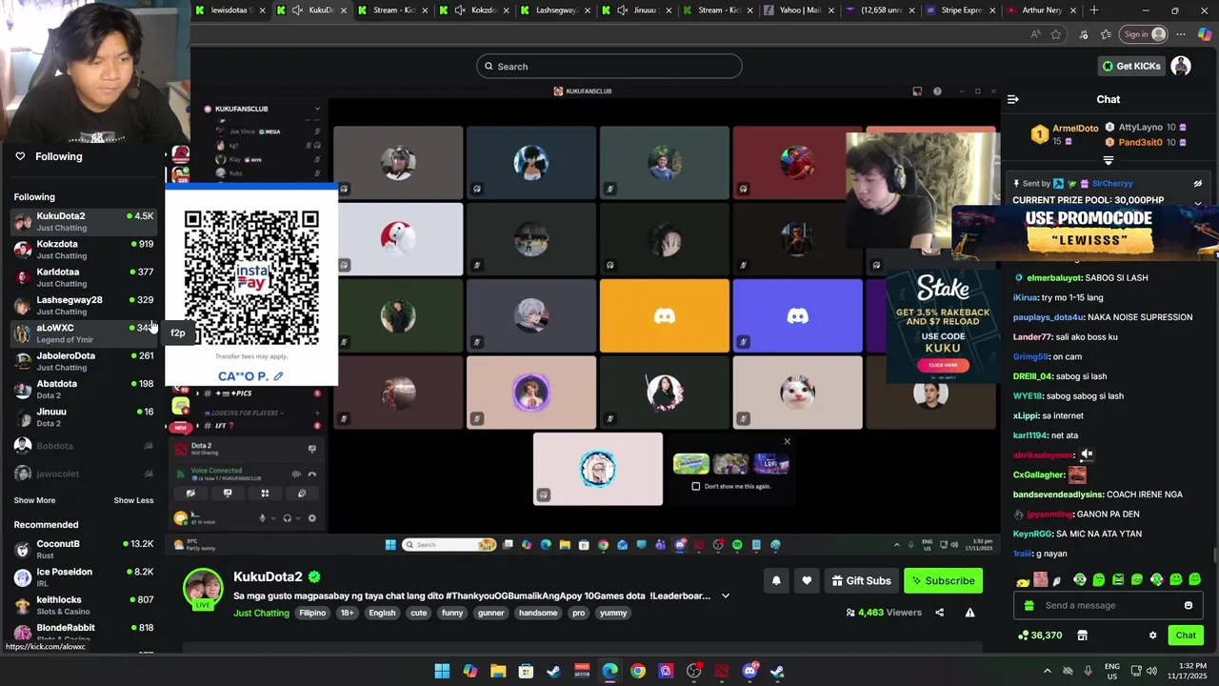Expand the stream title dropdown chevron
The width and height of the screenshot is (1219, 686).
(x=726, y=595)
